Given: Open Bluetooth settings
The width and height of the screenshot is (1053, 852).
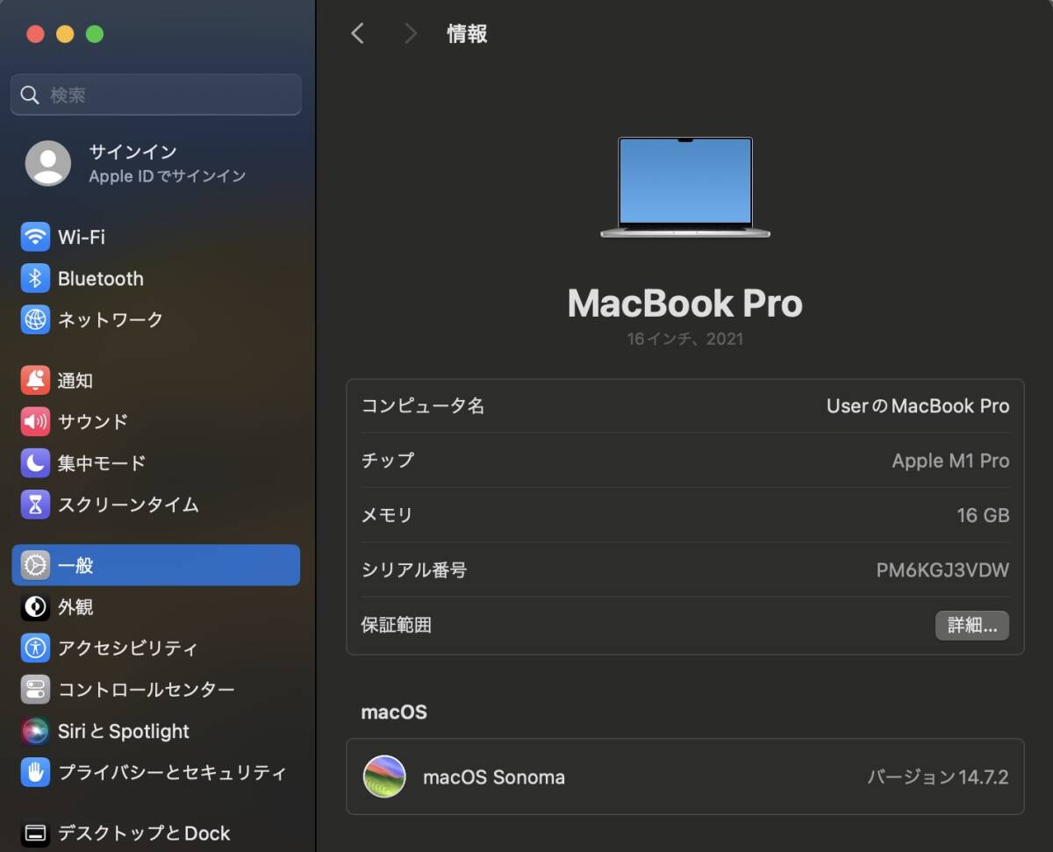Looking at the screenshot, I should point(155,278).
